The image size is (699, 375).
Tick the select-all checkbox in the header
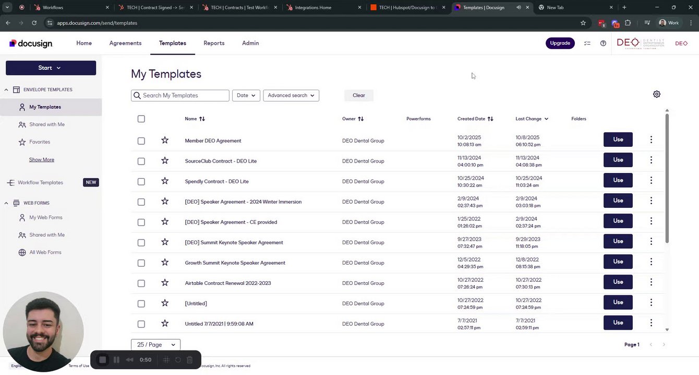pos(141,119)
